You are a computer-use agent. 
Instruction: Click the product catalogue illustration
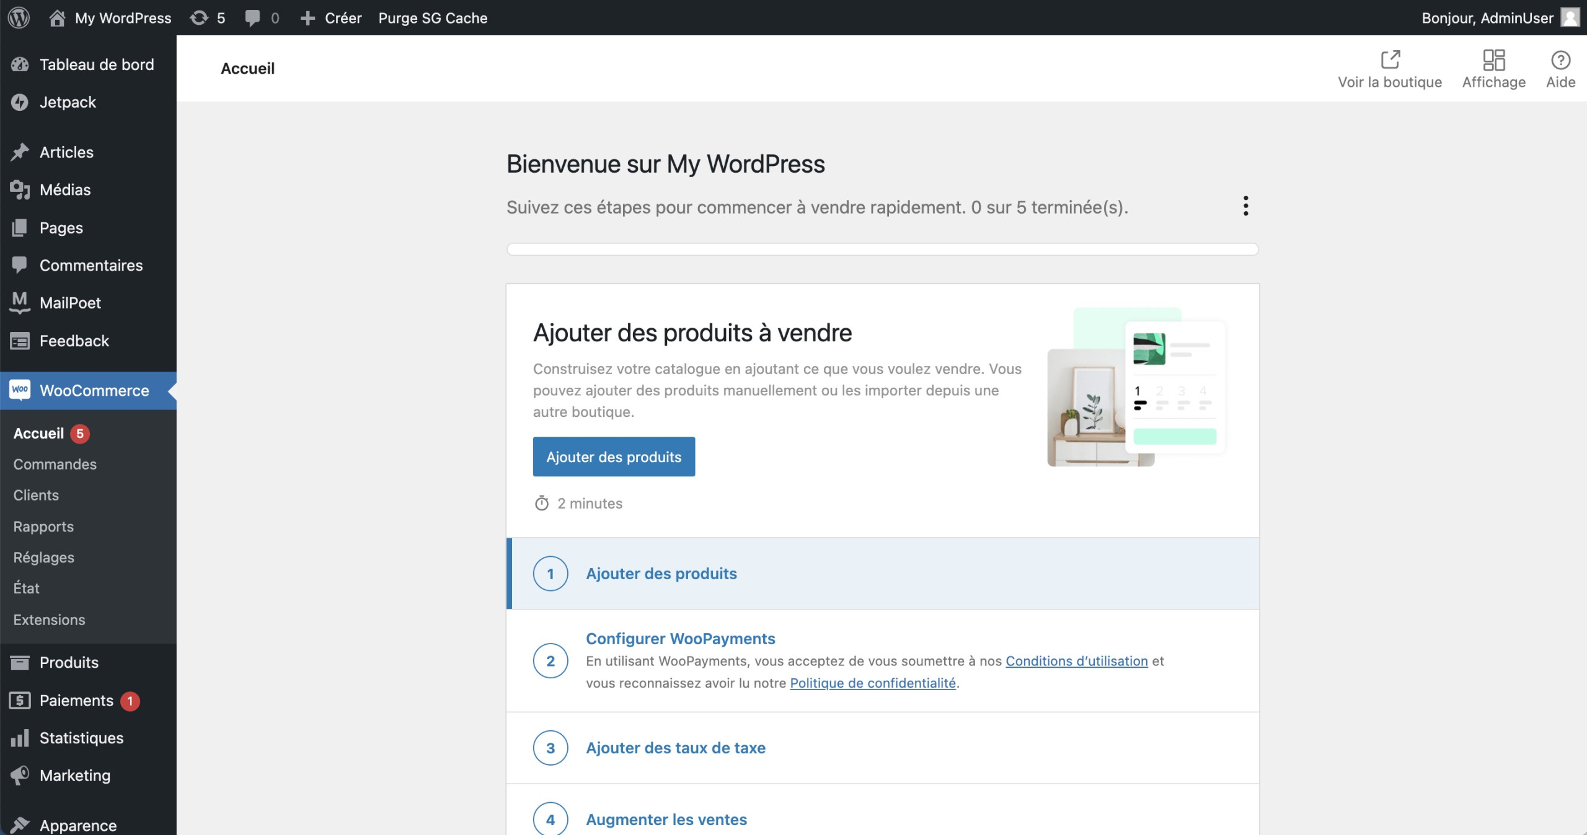pos(1136,387)
